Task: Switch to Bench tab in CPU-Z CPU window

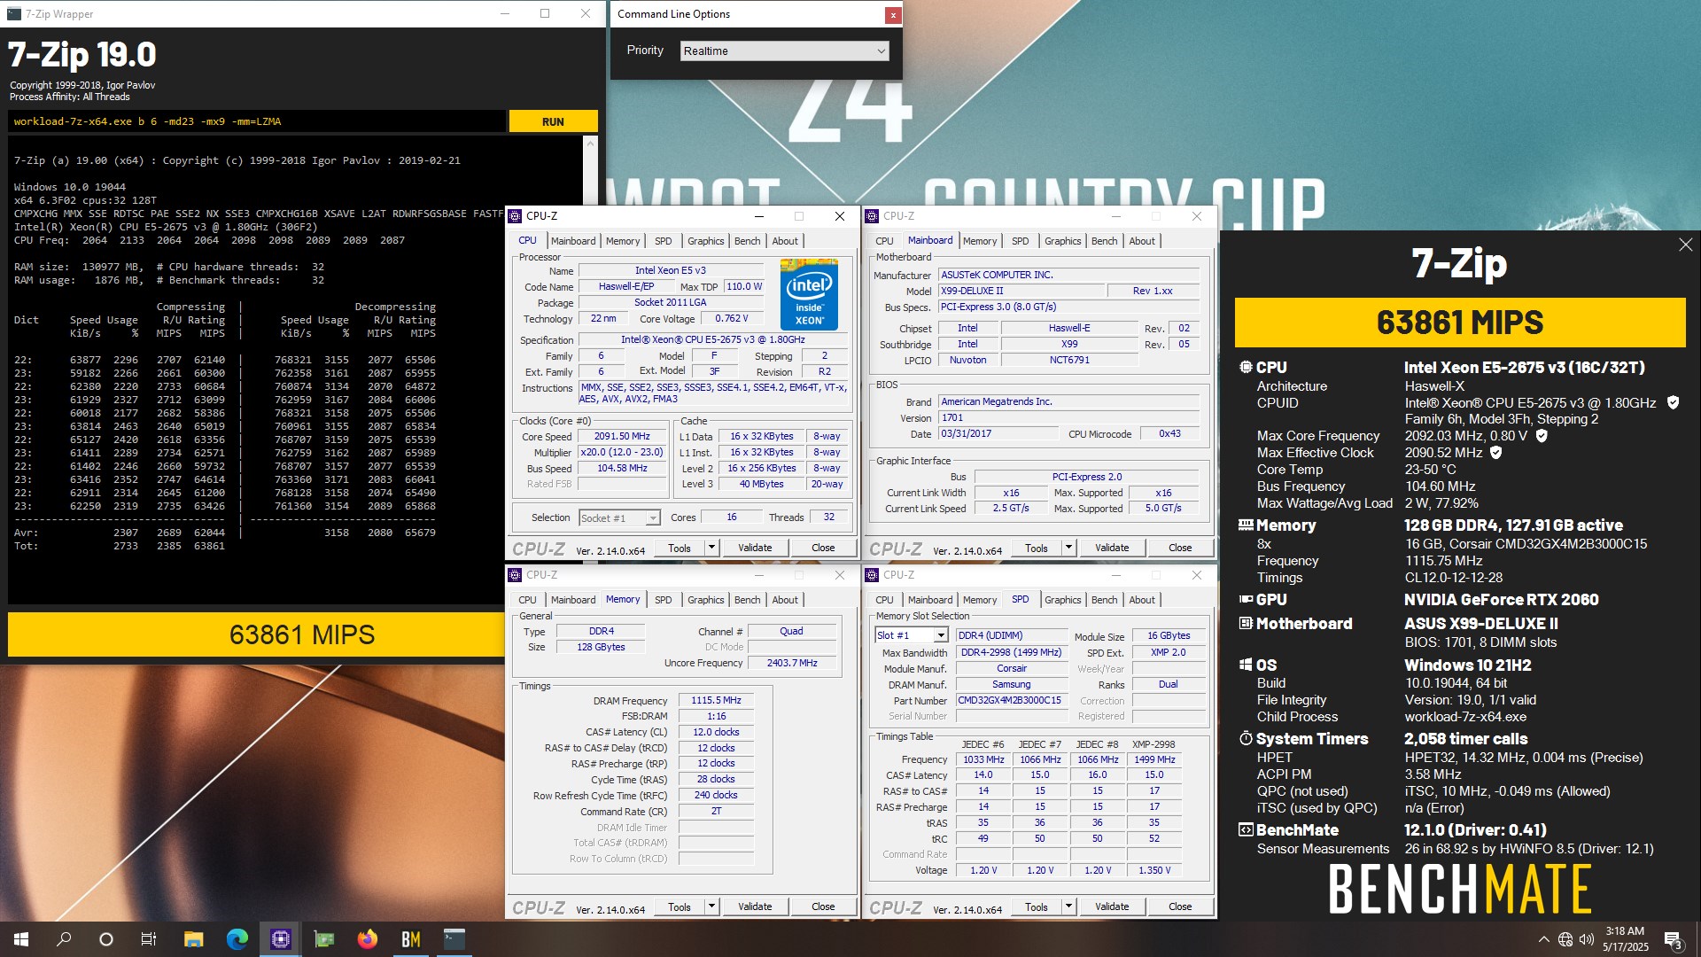Action: (x=747, y=241)
